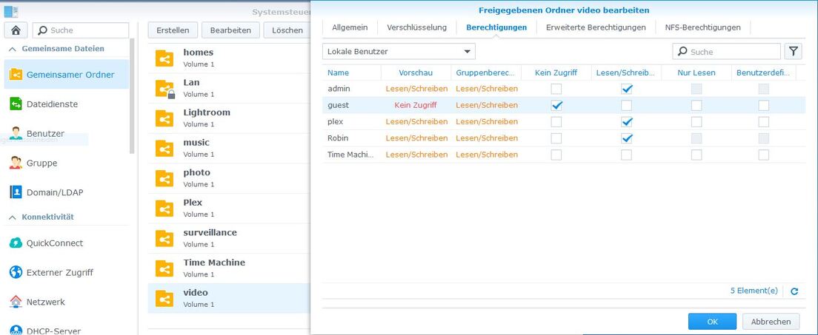The width and height of the screenshot is (818, 335).
Task: Click the Erstellen button
Action: pos(173,30)
